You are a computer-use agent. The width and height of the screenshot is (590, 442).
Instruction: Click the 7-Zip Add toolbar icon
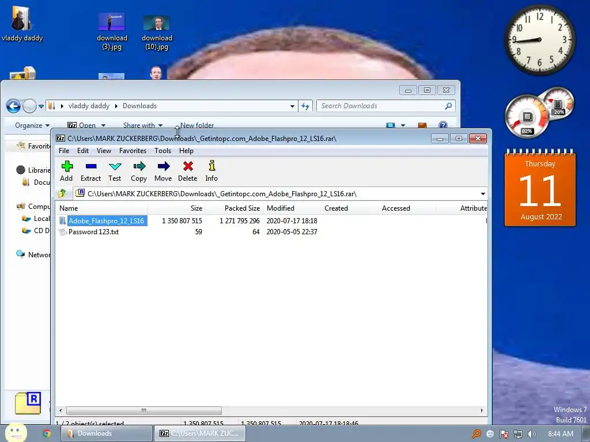tap(67, 166)
